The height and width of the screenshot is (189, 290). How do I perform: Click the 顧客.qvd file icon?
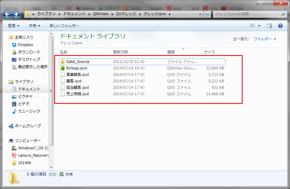63,81
